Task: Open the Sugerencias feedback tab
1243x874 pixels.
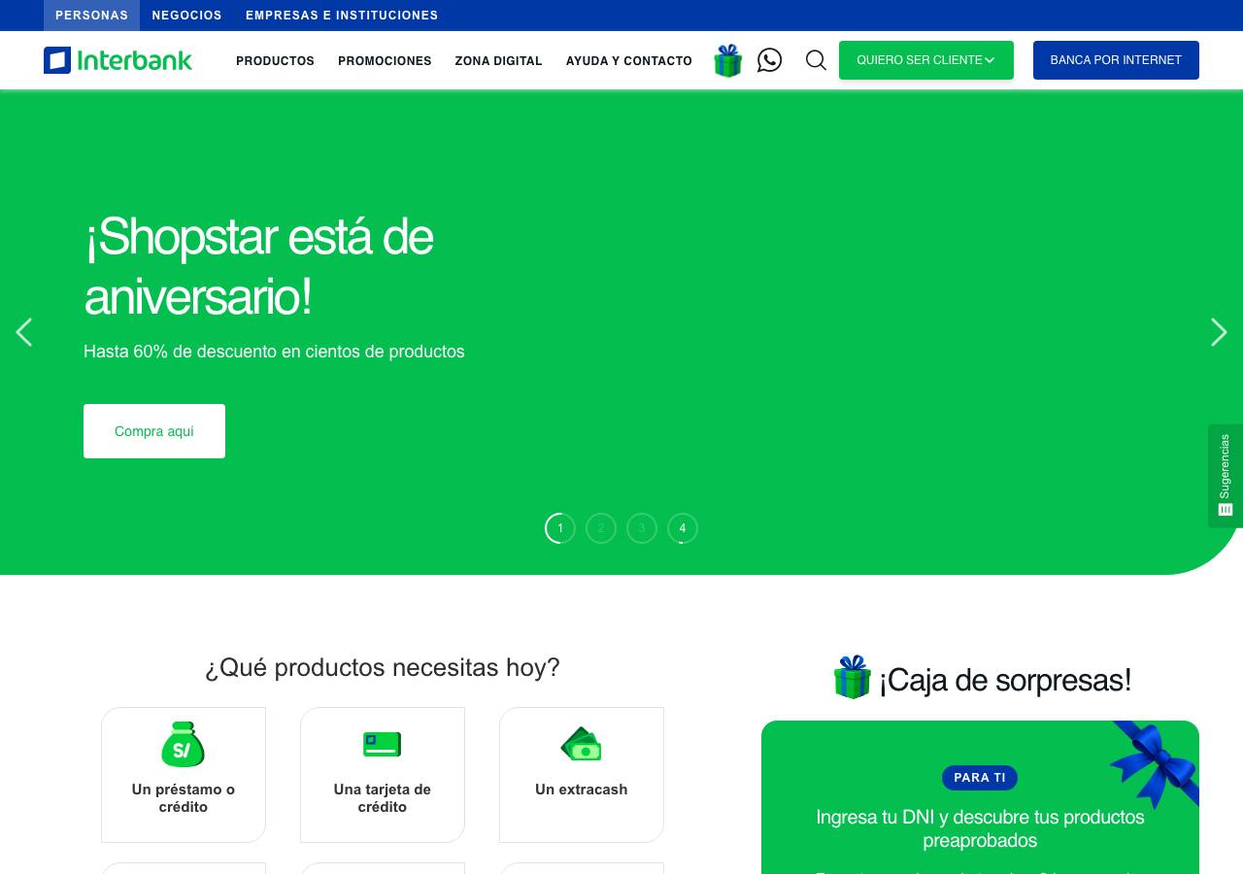Action: pos(1226,476)
